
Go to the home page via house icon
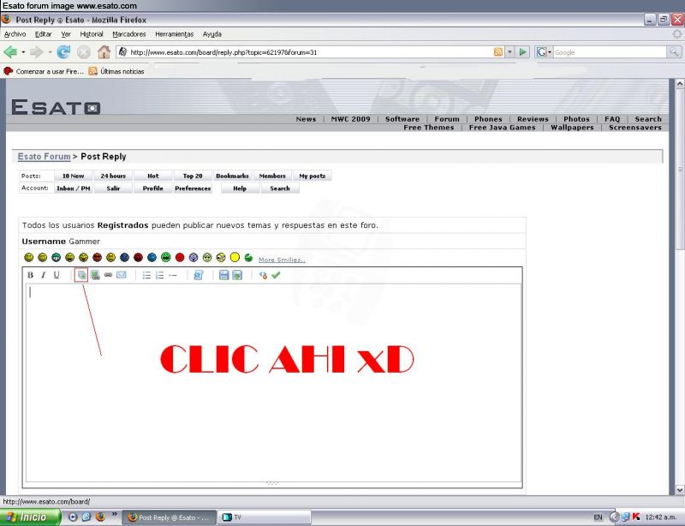104,52
